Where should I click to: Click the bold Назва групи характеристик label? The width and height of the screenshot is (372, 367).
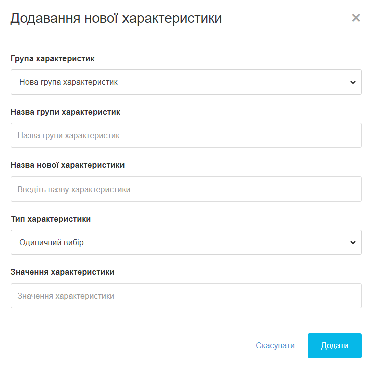[65, 112]
